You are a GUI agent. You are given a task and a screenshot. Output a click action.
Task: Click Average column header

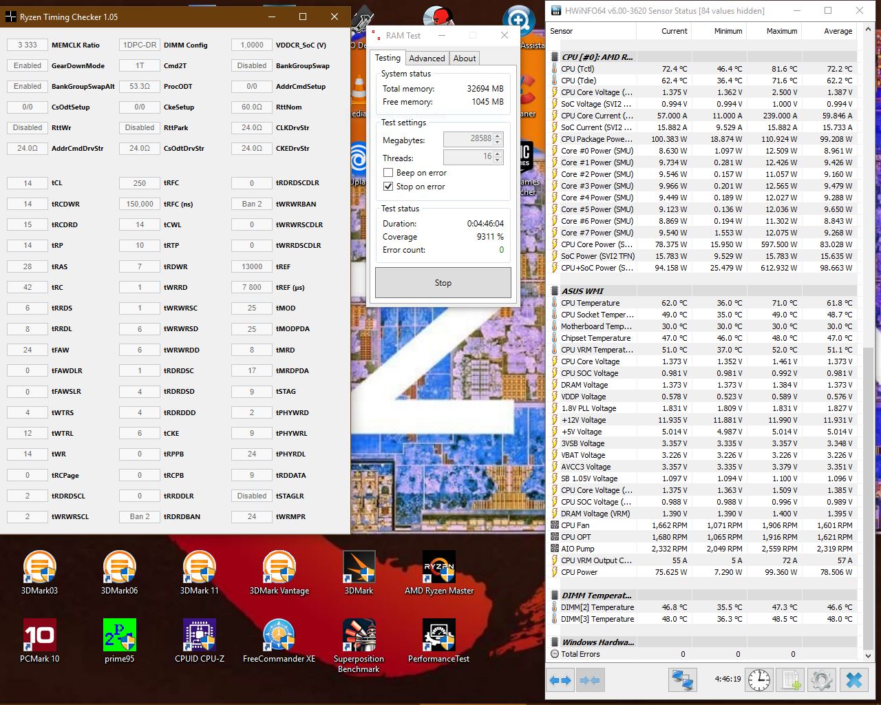click(829, 31)
